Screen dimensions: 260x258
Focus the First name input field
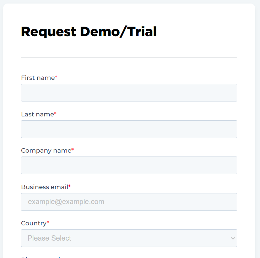pyautogui.click(x=129, y=93)
